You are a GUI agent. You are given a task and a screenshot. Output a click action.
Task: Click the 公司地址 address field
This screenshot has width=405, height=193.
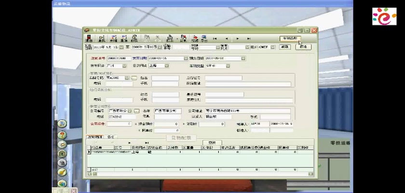click(248, 111)
